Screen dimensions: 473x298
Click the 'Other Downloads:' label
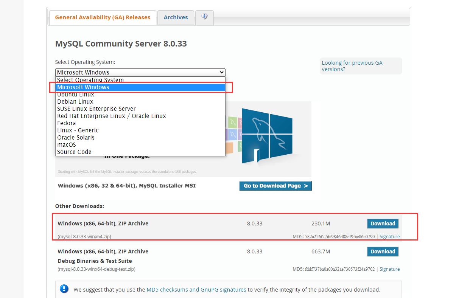coord(79,206)
